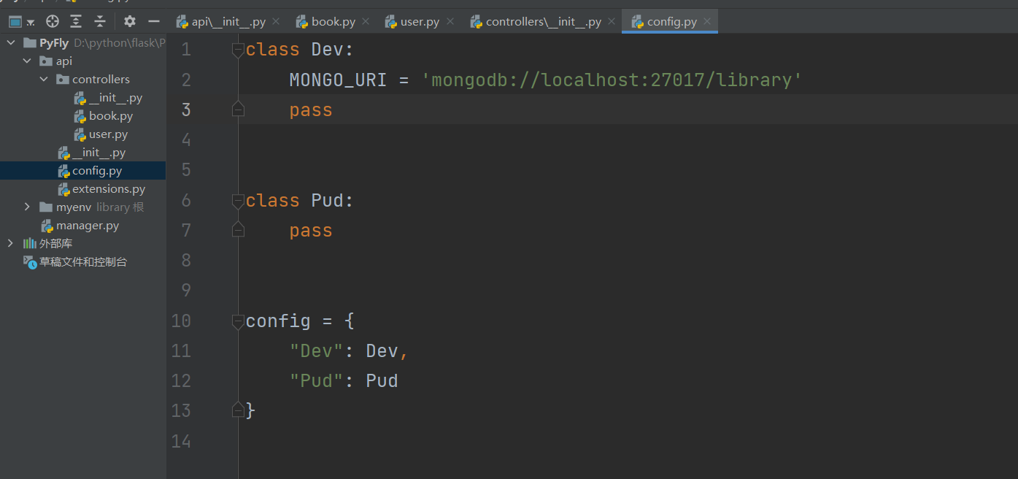This screenshot has width=1018, height=479.
Task: Collapse the PyFly project root
Action: 11,43
